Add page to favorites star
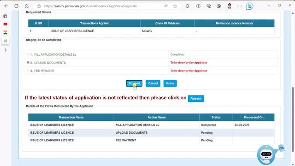 (175, 6)
